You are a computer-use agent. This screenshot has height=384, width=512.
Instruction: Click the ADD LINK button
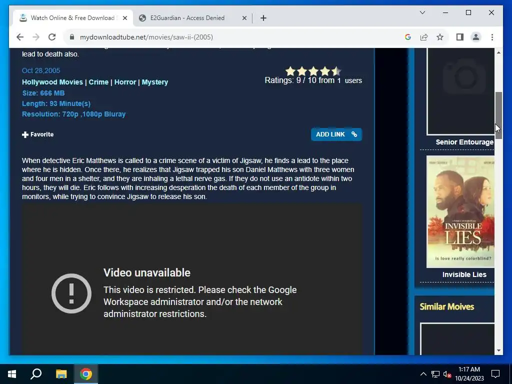336,134
